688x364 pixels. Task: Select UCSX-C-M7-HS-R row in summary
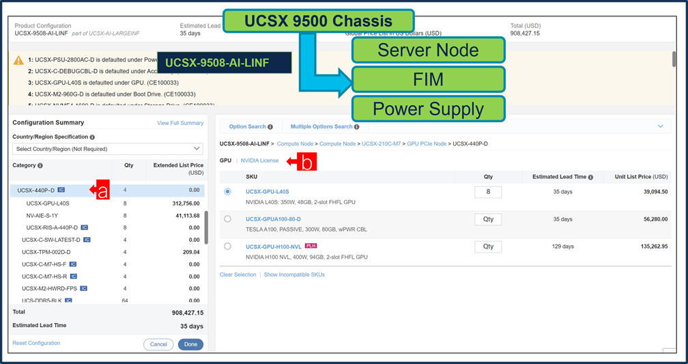click(107, 277)
